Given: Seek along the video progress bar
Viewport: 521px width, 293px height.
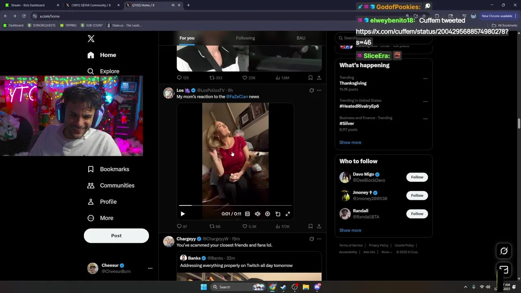Looking at the screenshot, I should [x=235, y=206].
